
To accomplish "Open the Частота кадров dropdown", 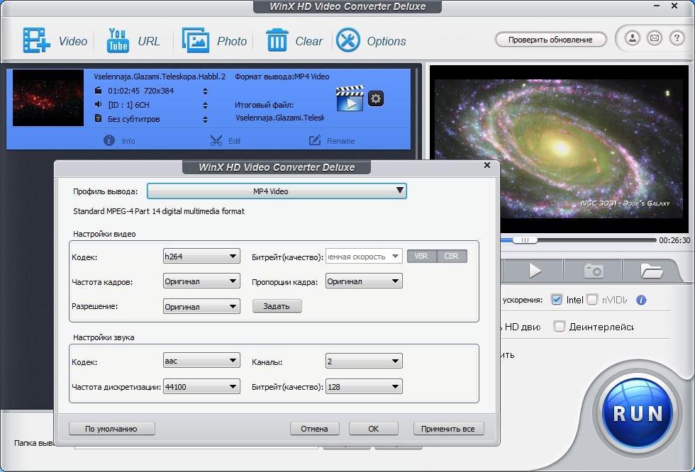I will (x=201, y=281).
